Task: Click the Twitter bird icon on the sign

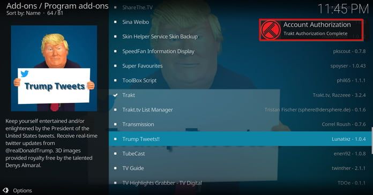Action: point(24,73)
